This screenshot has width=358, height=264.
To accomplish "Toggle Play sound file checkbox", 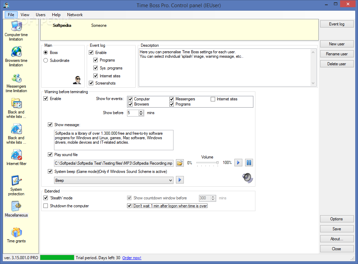I will 50,155.
